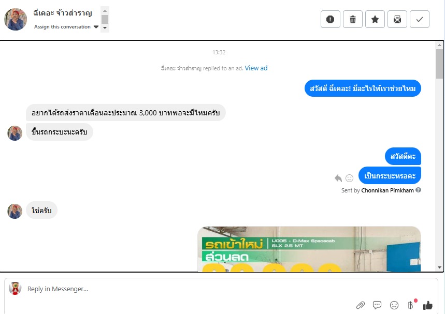Mark conversation as spam with exclamation icon
The width and height of the screenshot is (445, 314).
click(x=330, y=19)
